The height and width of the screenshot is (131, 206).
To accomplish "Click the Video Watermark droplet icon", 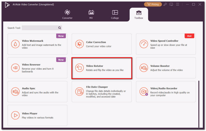I will pos(15,44).
